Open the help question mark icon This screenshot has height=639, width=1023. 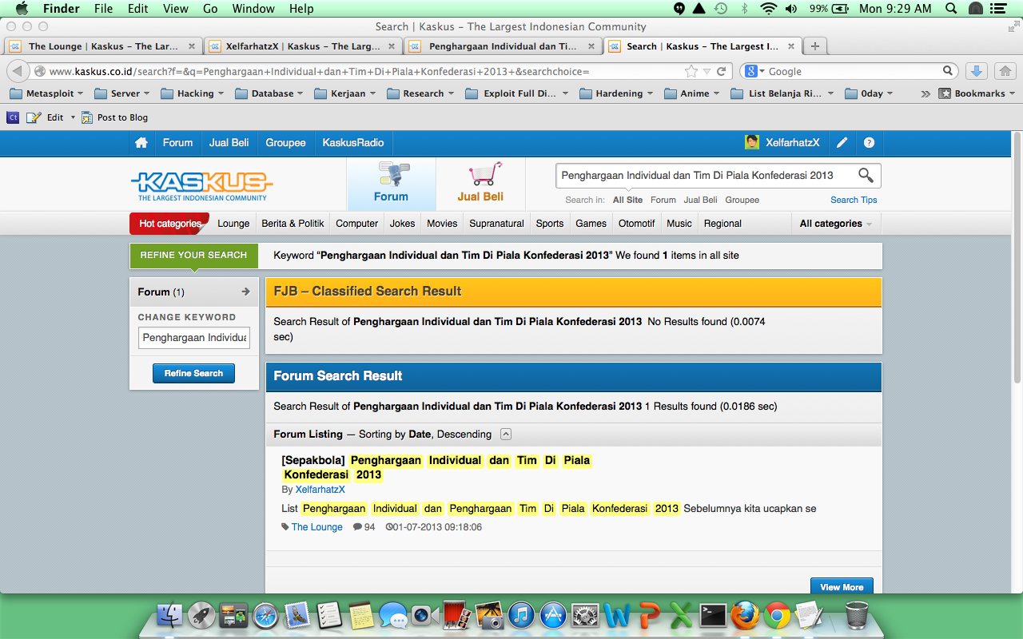point(869,143)
